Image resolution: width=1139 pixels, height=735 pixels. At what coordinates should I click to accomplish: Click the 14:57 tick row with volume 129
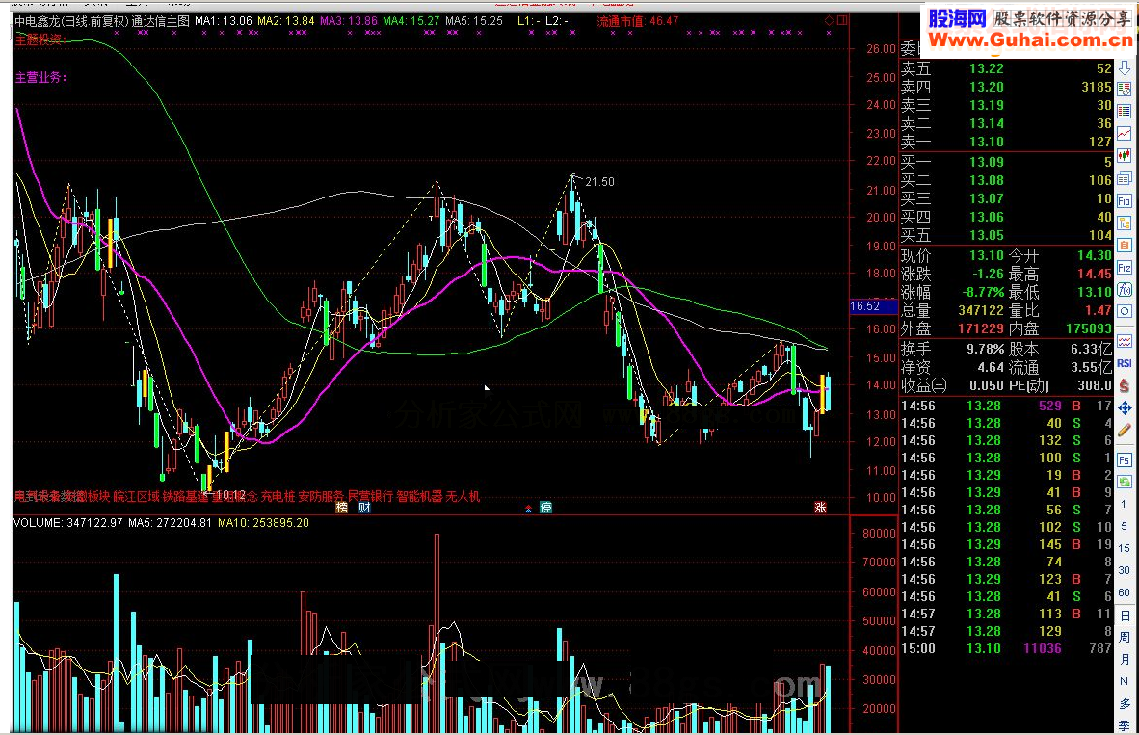pos(1006,631)
